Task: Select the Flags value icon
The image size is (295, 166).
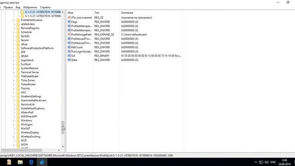Action: pos(69,22)
